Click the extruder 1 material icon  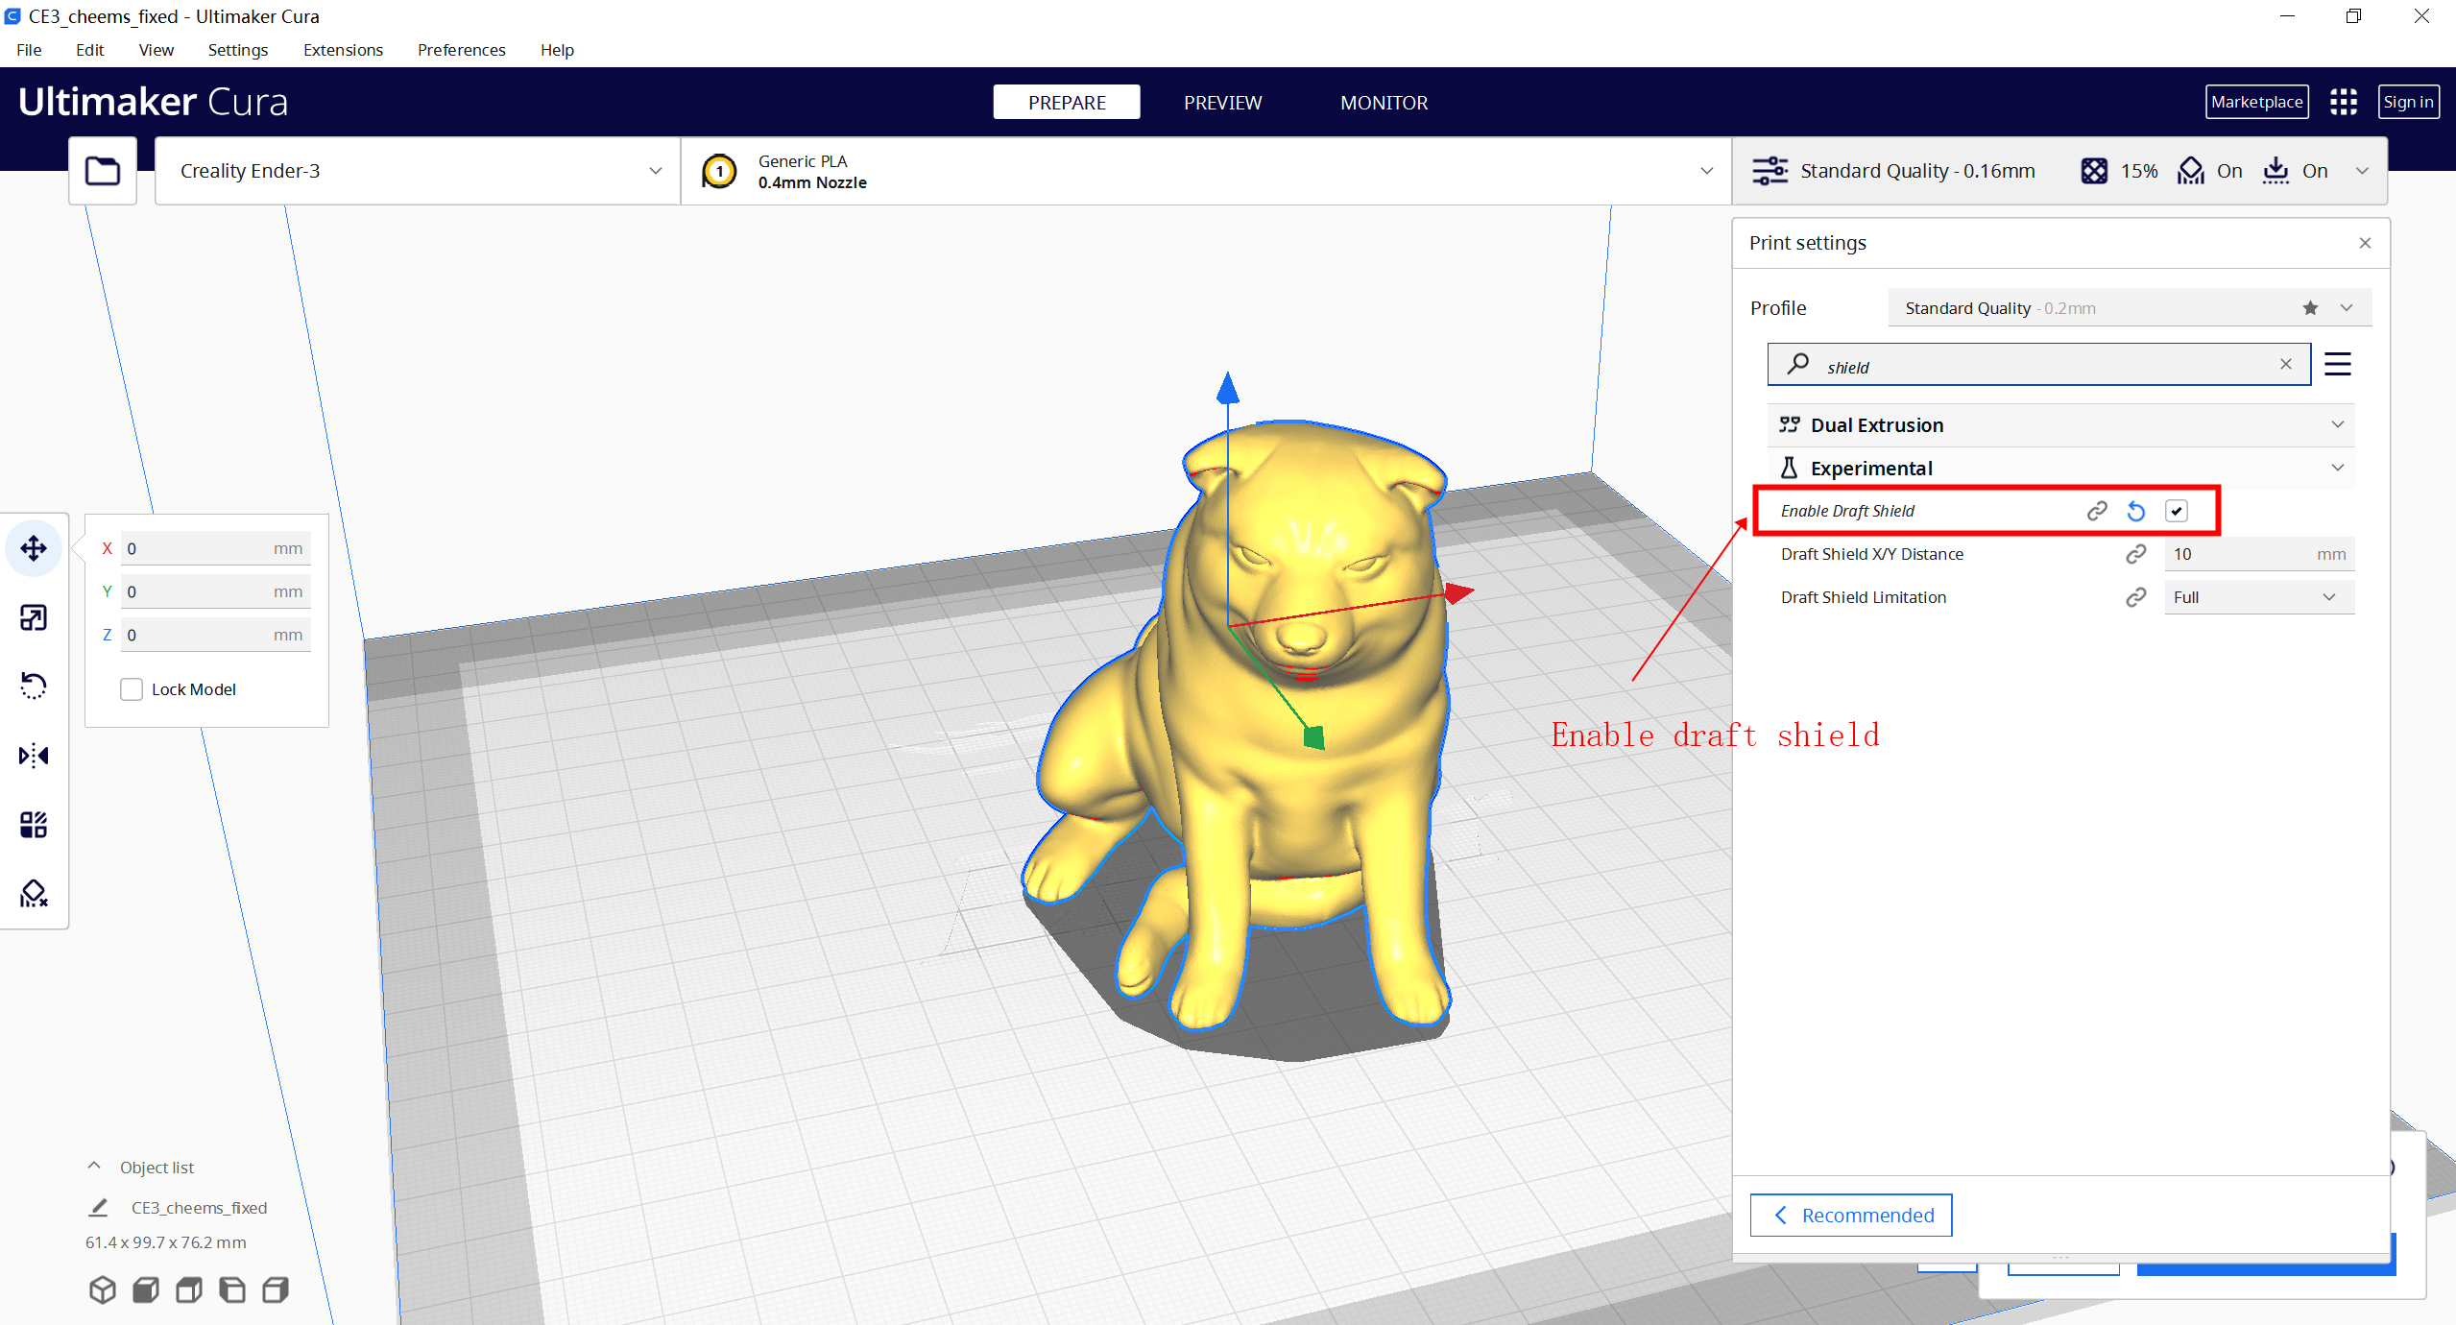point(719,172)
